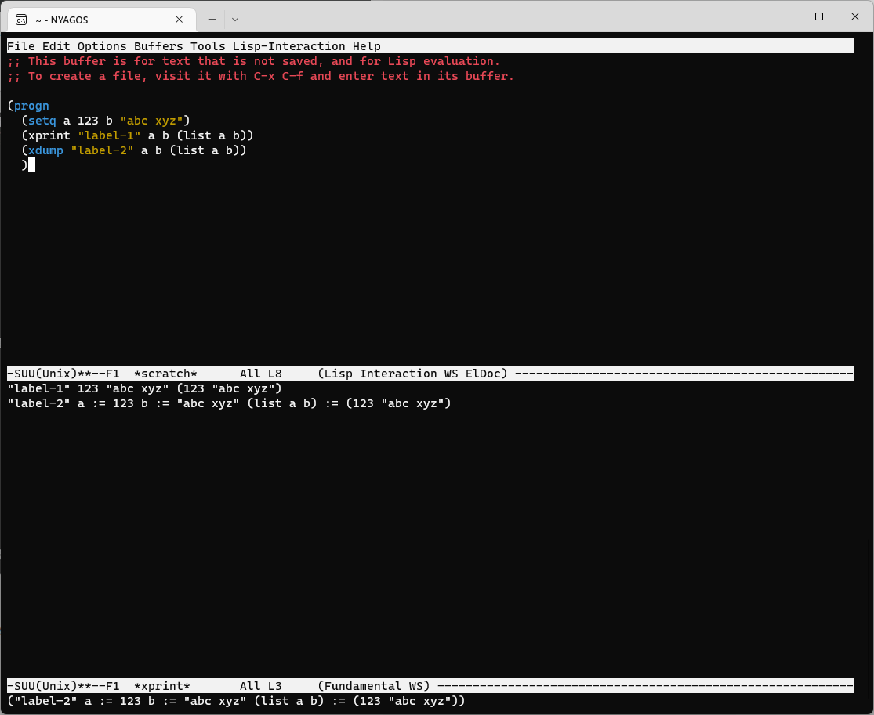874x715 pixels.
Task: Open the Edit menu
Action: pyautogui.click(x=56, y=46)
